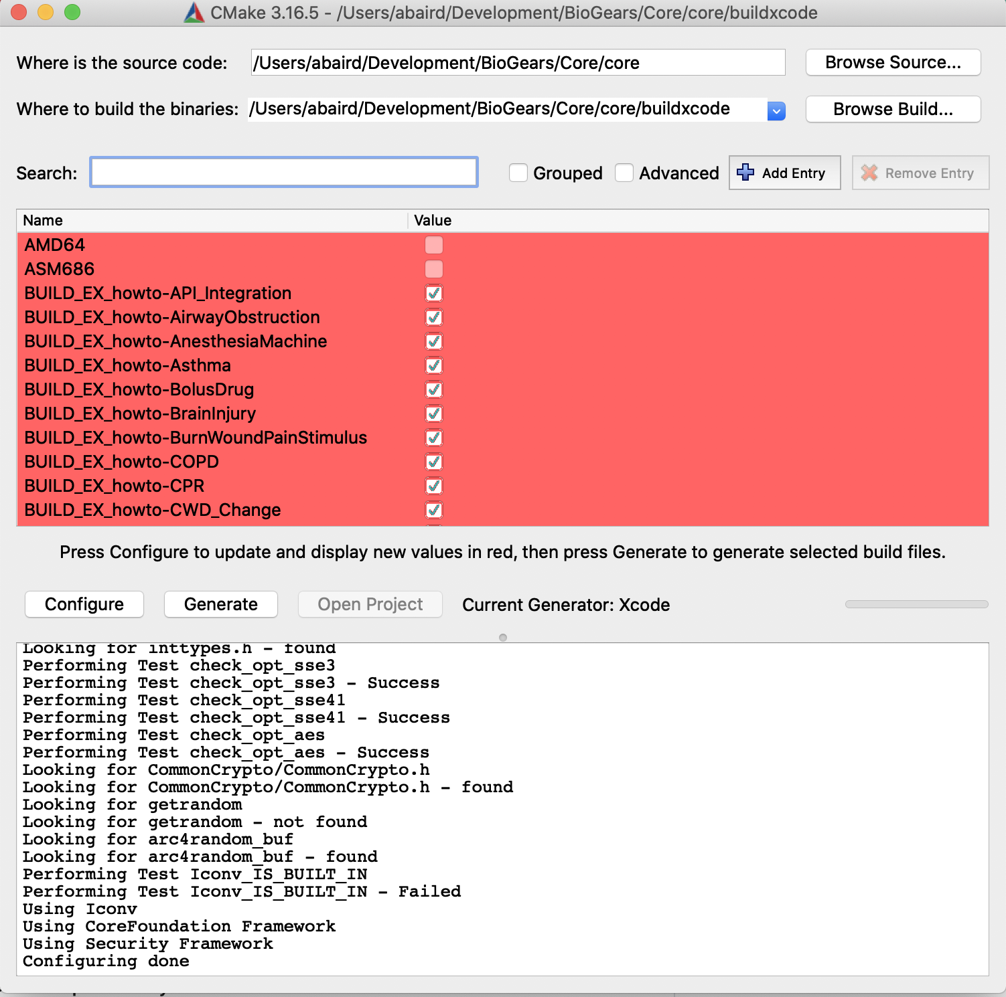Click the Browse Source button

point(893,62)
